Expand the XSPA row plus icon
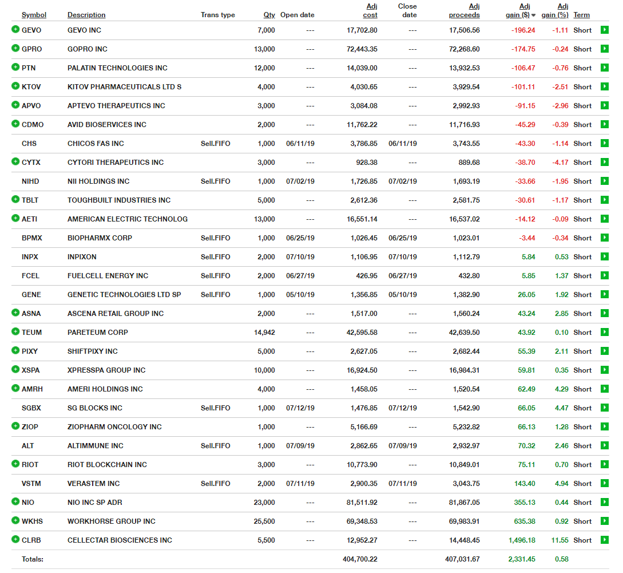 click(x=15, y=369)
